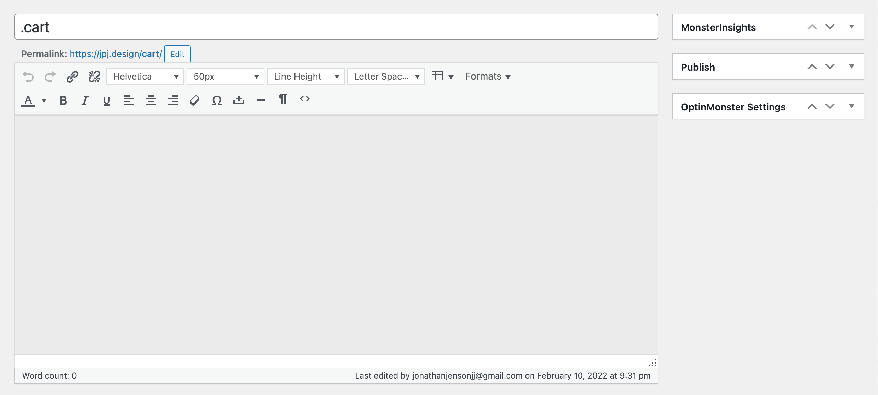Open the source code view icon
The height and width of the screenshot is (395, 878).
point(304,99)
